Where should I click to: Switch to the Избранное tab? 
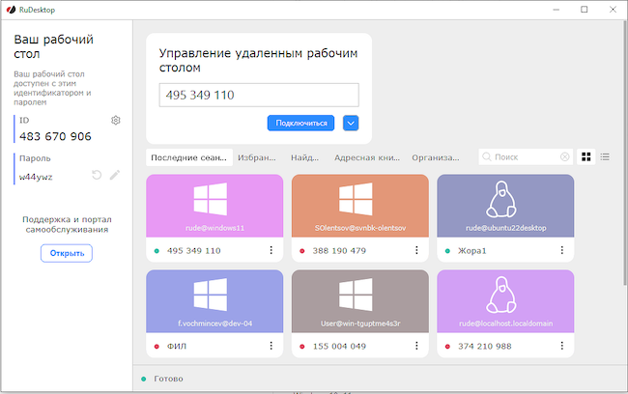[257, 157]
